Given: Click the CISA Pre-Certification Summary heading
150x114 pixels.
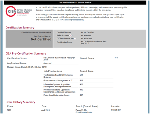Looking at the screenshot, I should pos(26,54).
